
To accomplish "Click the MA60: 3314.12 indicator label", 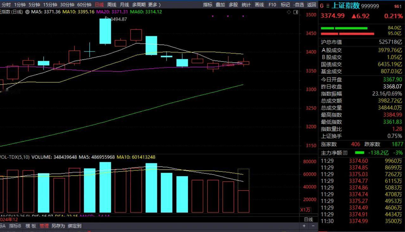I will click(146, 12).
